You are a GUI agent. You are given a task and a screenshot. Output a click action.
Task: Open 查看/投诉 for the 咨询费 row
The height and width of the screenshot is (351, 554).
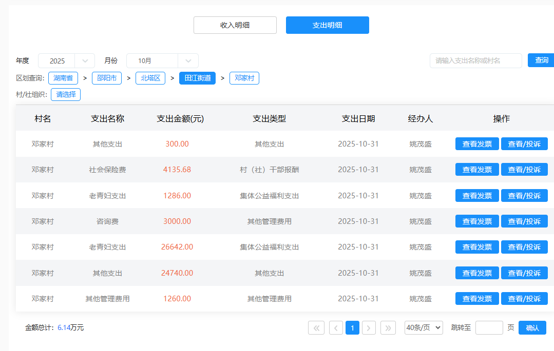click(x=524, y=221)
